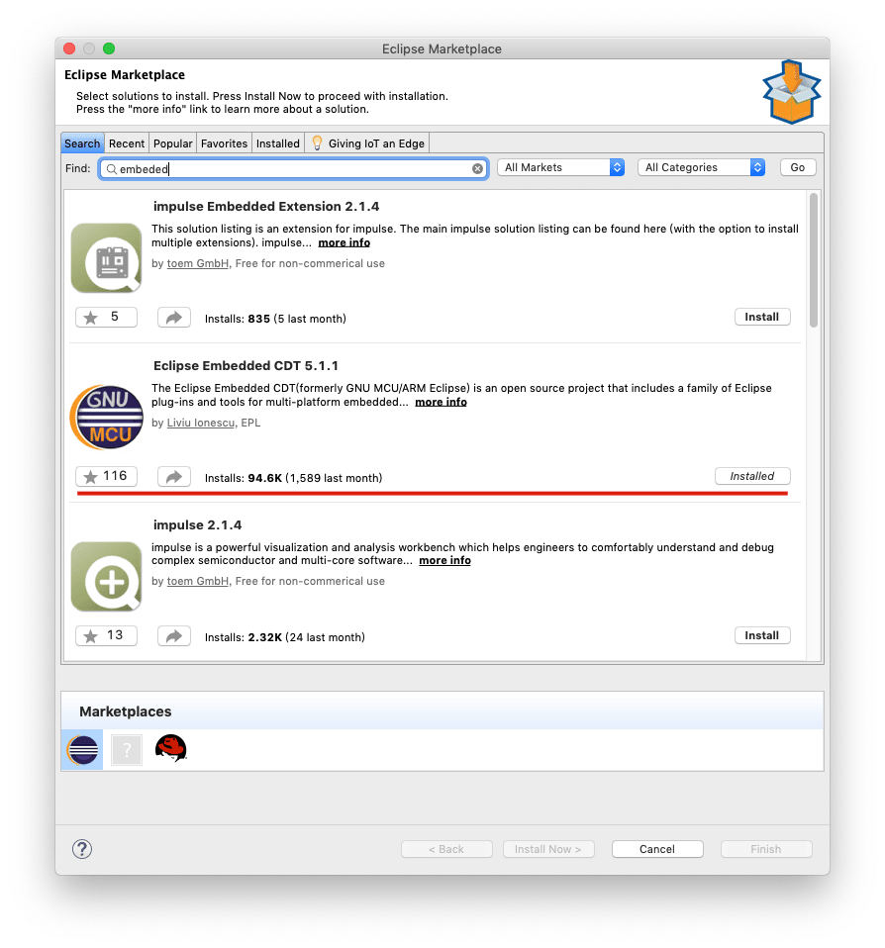
Task: Favorite Eclipse Embedded CDT via star 116
Action: [x=107, y=476]
